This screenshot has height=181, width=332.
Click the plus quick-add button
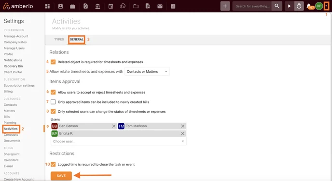click(225, 6)
